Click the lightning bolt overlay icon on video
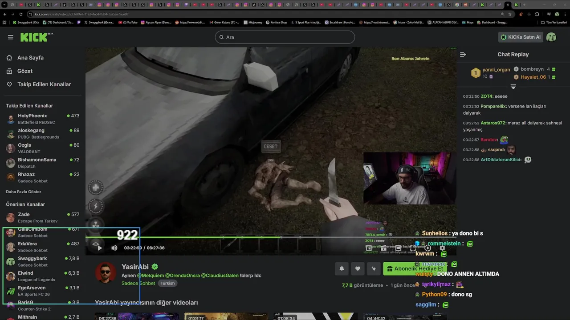The image size is (570, 320). pos(96,206)
